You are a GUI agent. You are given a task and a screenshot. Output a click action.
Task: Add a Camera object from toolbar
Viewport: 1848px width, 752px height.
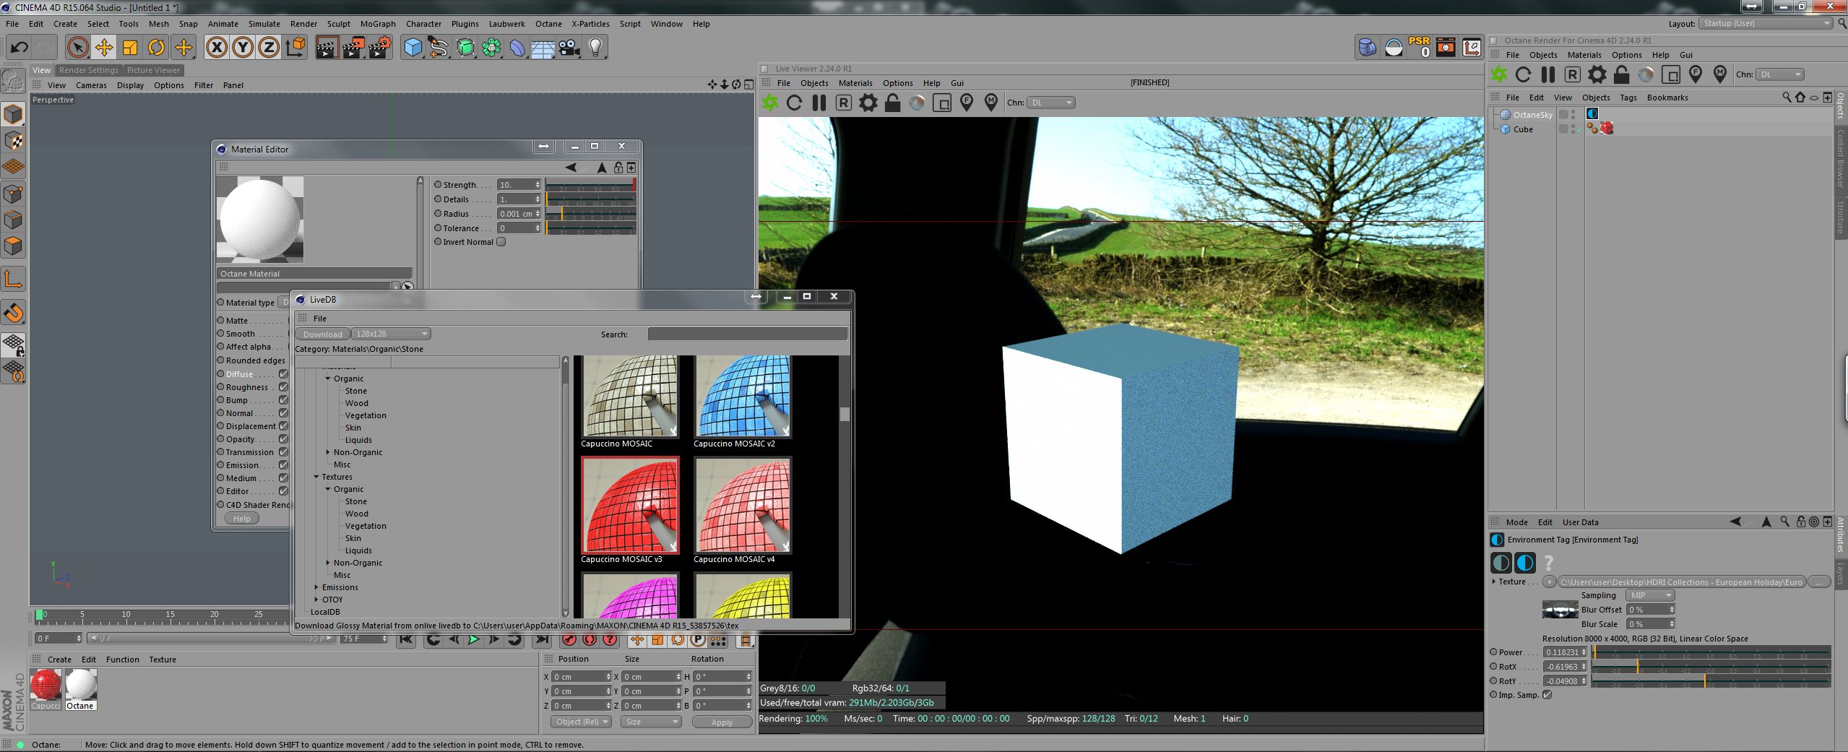(569, 48)
